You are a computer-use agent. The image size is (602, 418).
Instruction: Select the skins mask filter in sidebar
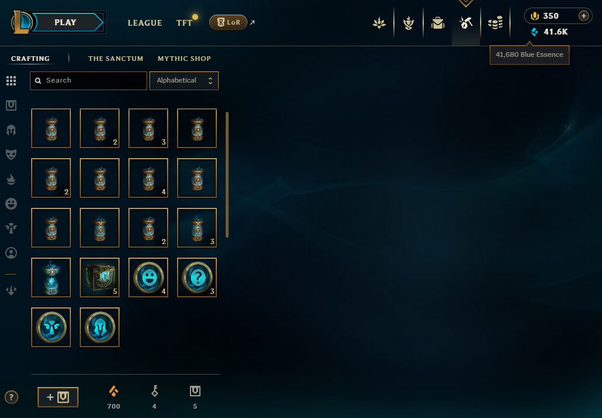click(11, 154)
